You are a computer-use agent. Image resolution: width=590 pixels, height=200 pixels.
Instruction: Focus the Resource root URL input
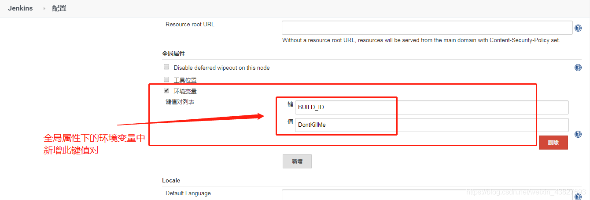(x=427, y=27)
